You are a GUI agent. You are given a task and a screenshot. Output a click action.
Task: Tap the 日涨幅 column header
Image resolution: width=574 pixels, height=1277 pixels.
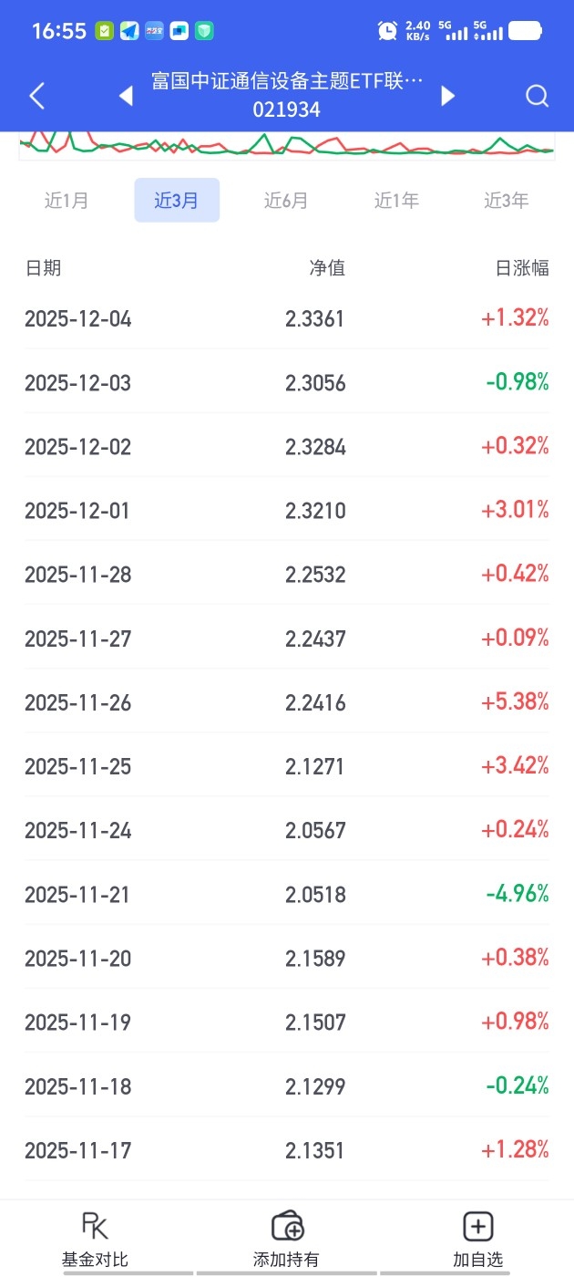pos(521,268)
